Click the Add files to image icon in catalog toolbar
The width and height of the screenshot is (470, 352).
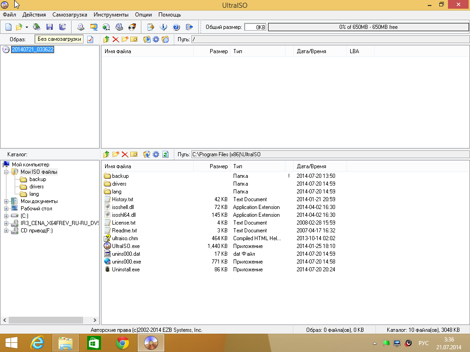coord(146,154)
